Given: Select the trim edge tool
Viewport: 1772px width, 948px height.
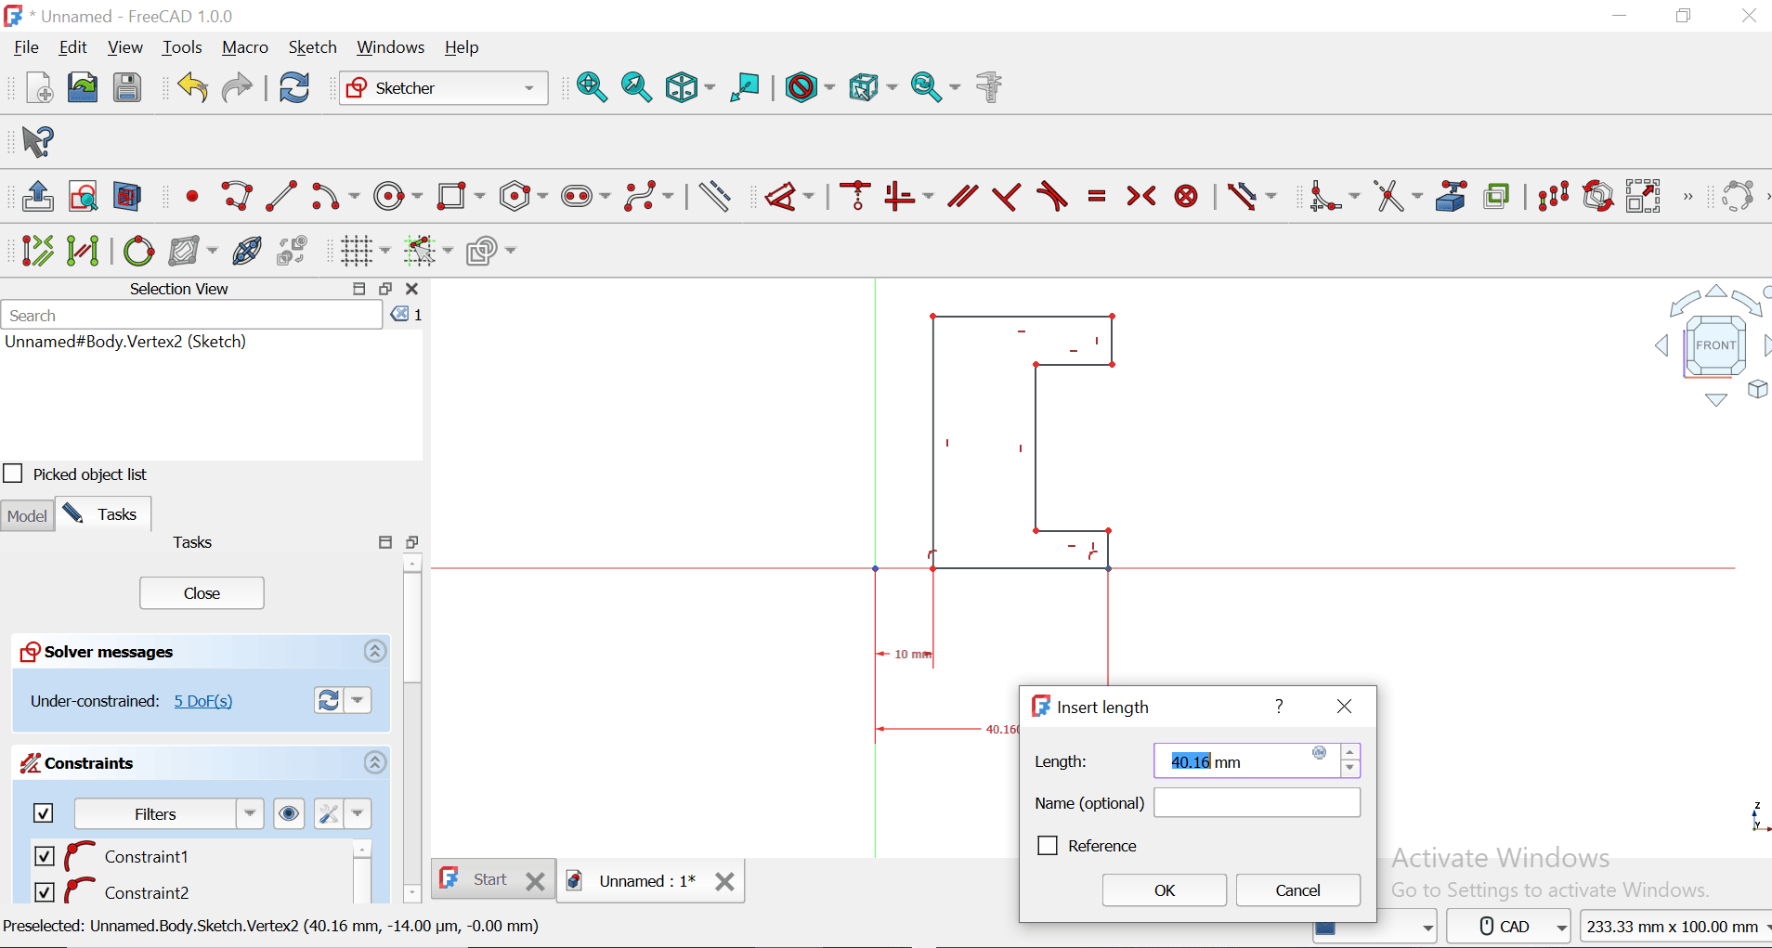Looking at the screenshot, I should coord(1389,196).
